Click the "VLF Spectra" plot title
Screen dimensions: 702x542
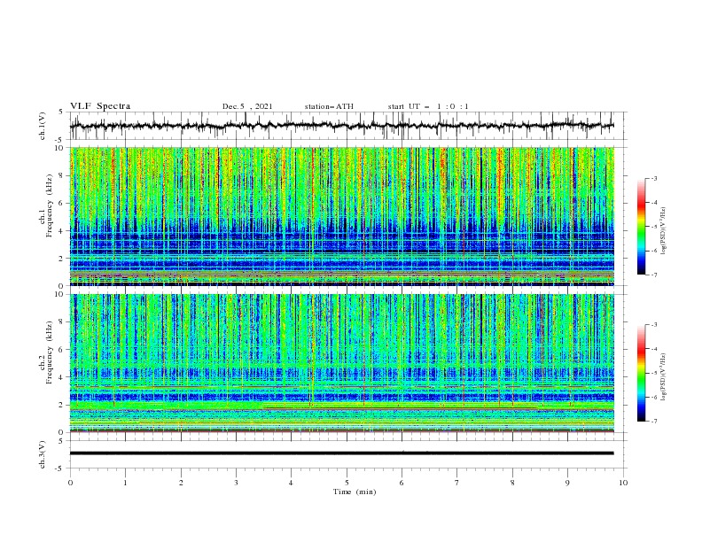(x=100, y=106)
